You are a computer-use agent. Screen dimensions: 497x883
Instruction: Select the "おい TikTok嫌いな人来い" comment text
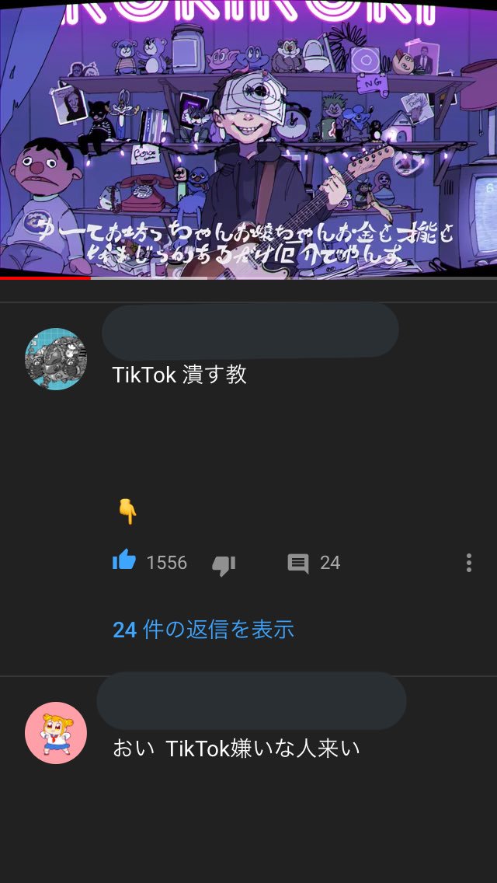(x=236, y=749)
